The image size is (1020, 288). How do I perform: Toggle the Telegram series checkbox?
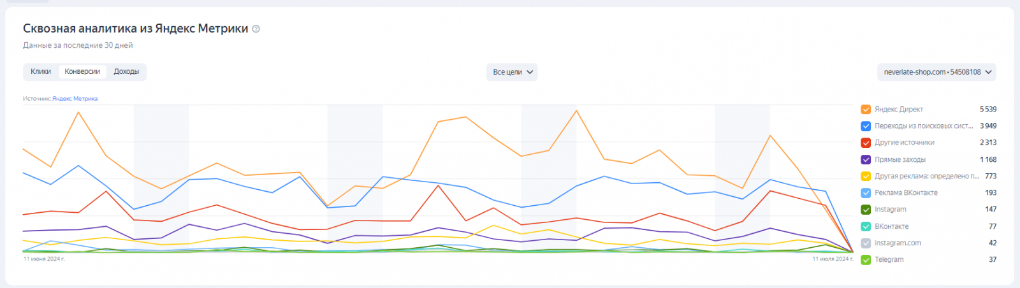[x=866, y=260]
